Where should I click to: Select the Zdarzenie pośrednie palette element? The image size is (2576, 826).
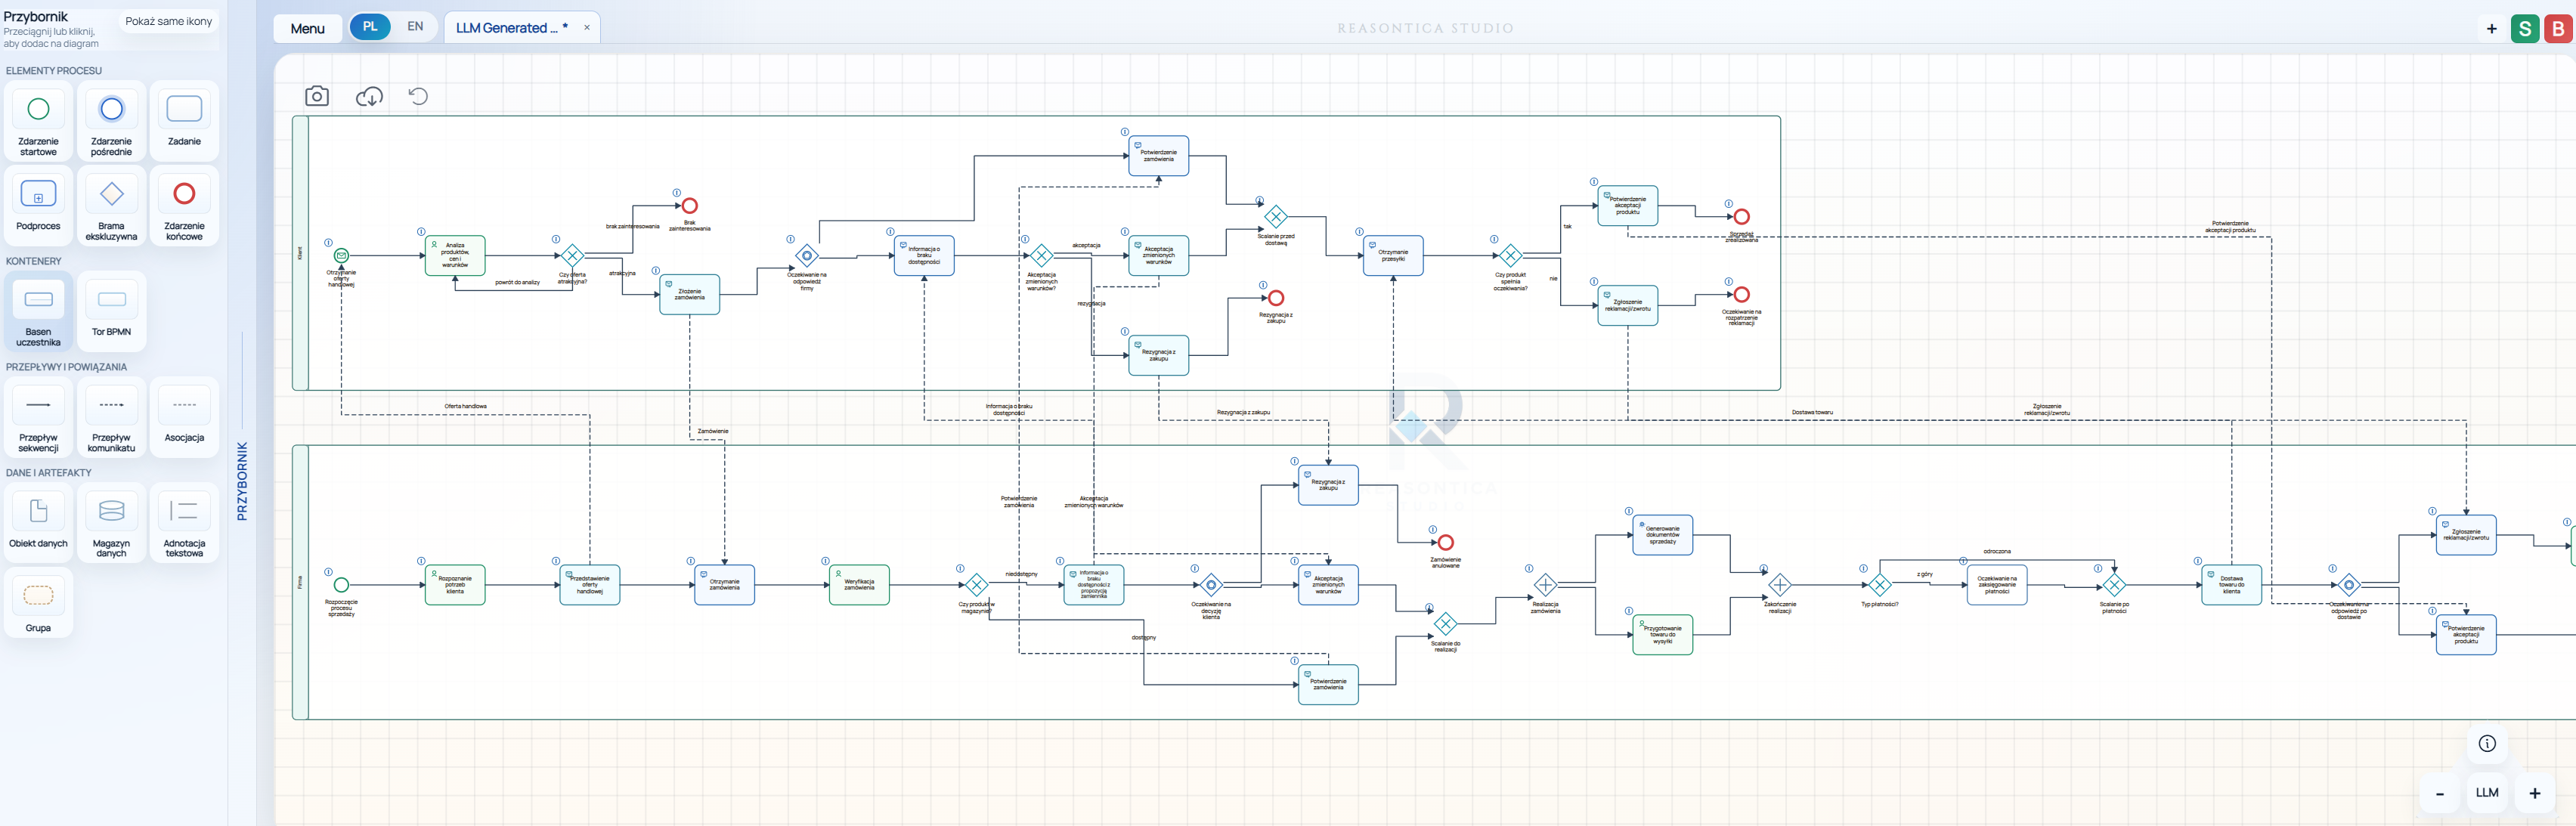[111, 121]
